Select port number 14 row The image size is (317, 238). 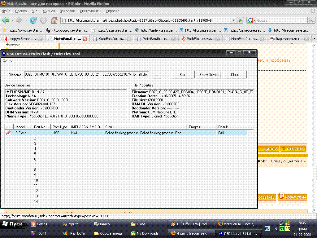36,201
